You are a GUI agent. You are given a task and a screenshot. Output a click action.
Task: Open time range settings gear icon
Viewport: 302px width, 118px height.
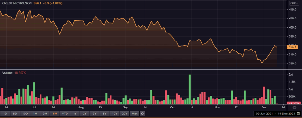[142, 114]
